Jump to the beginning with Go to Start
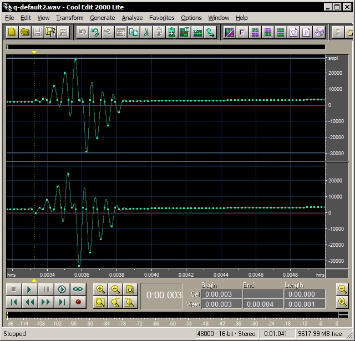The height and width of the screenshot is (341, 355). coord(14,302)
